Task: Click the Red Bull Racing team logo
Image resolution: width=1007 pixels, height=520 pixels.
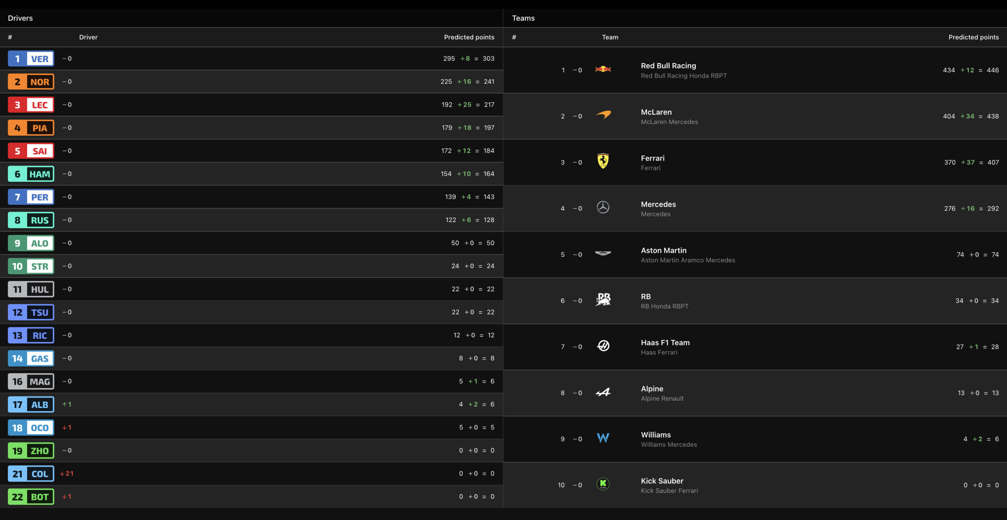Action: point(603,69)
